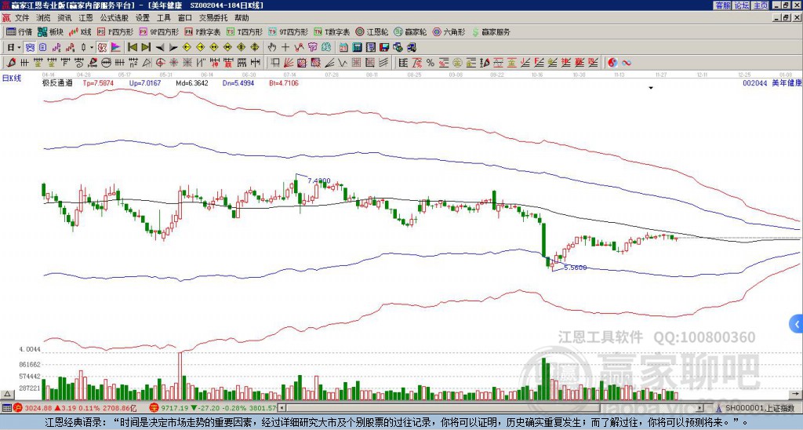Open the T数字表 number table
Viewport: 803px width, 430px height.
point(332,31)
